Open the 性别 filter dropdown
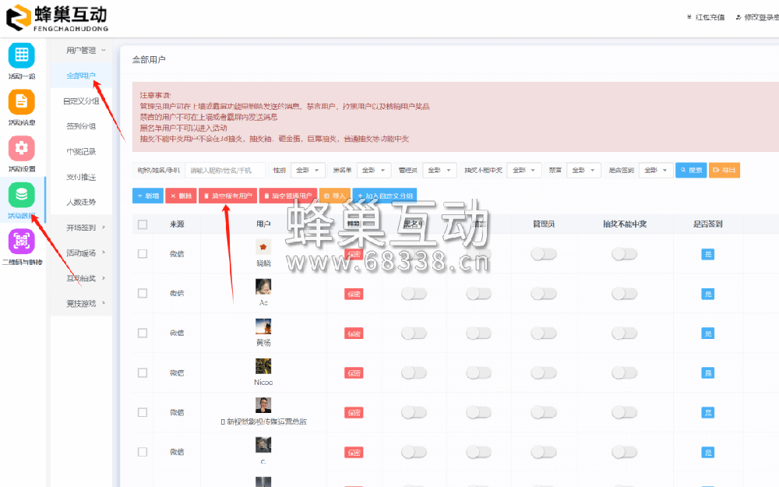Viewport: 779px width, 487px height. pos(307,170)
